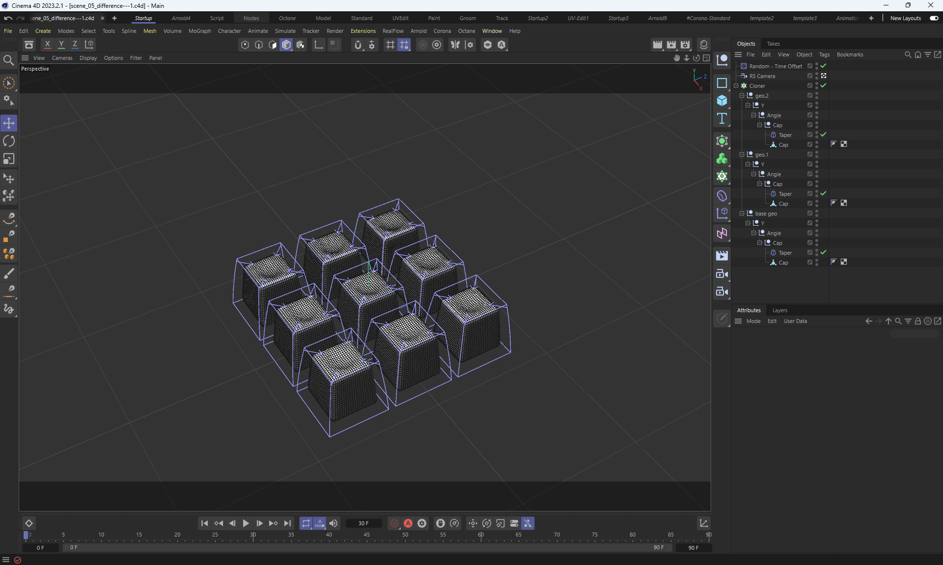Jump to the end of the animation
The image size is (943, 565).
(x=287, y=523)
